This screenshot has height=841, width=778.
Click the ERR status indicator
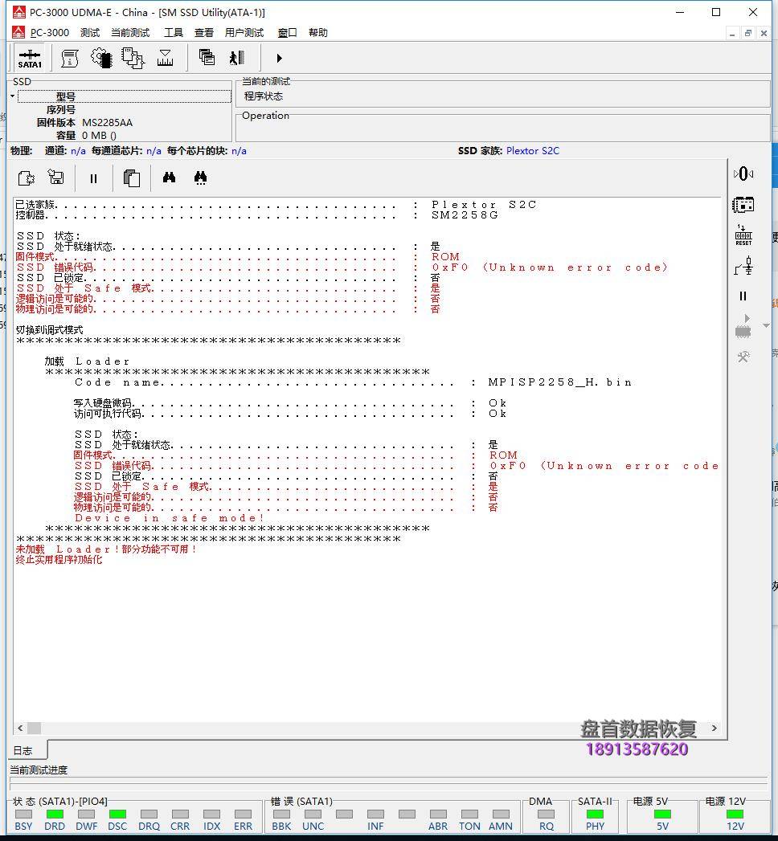(x=243, y=814)
